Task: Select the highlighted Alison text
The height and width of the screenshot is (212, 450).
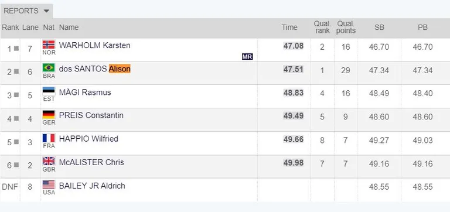Action: [x=120, y=69]
